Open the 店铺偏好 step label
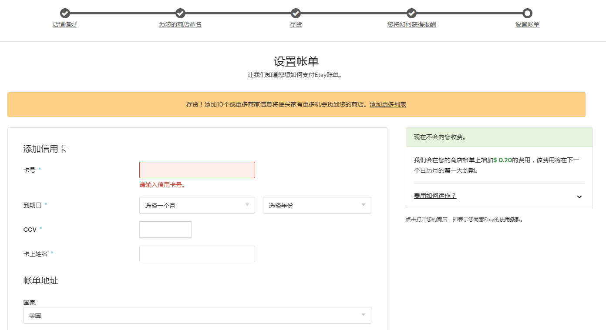The width and height of the screenshot is (606, 330). 65,25
